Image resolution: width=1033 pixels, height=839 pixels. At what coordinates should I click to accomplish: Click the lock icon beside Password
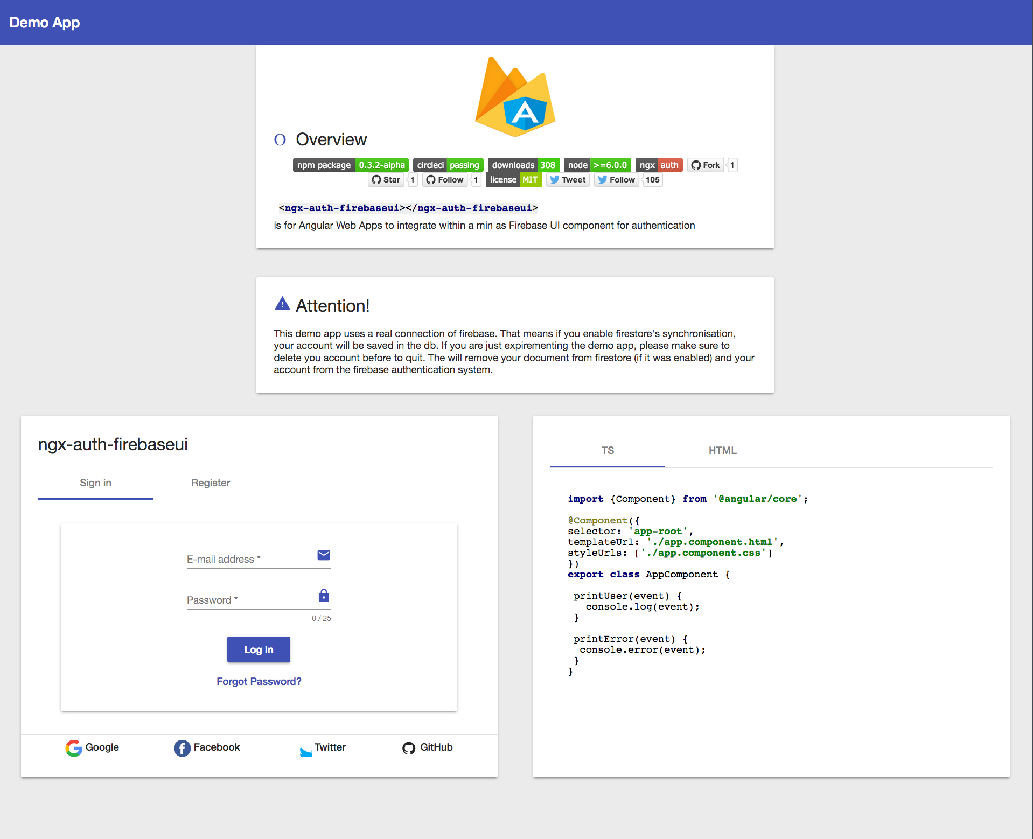(323, 596)
